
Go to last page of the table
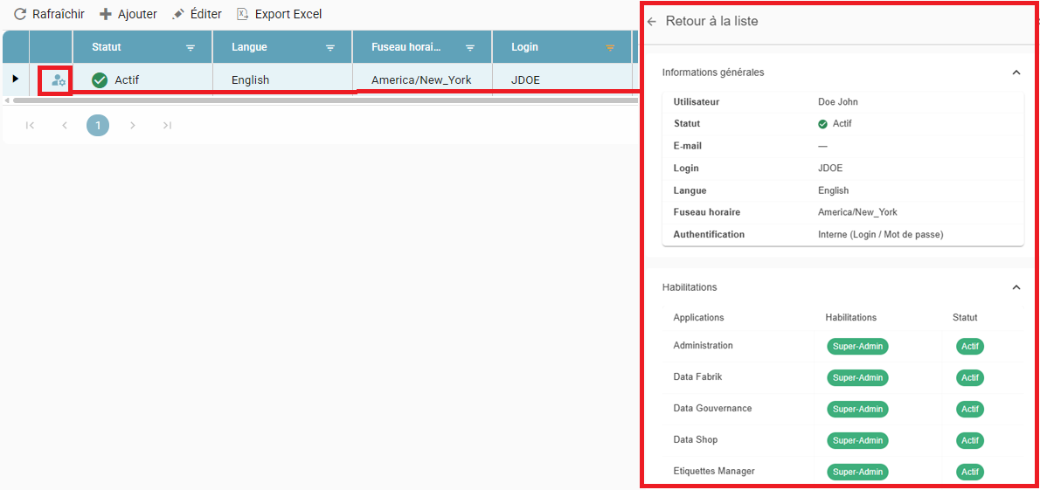pyautogui.click(x=167, y=125)
